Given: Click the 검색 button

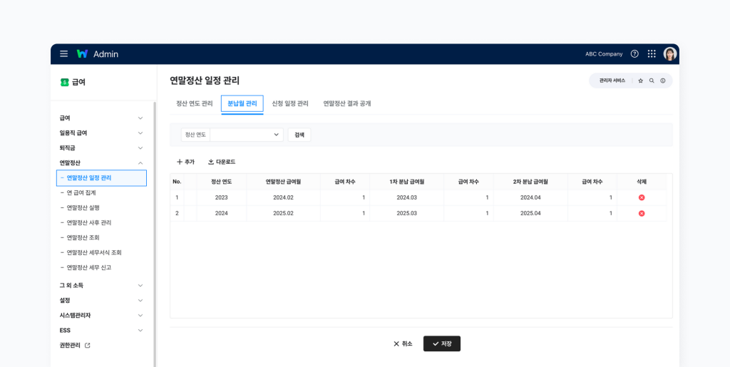Looking at the screenshot, I should tap(299, 135).
